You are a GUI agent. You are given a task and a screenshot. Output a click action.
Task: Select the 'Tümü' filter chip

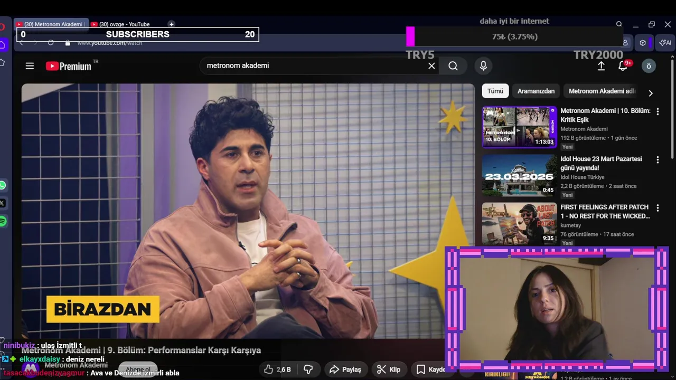tap(495, 91)
